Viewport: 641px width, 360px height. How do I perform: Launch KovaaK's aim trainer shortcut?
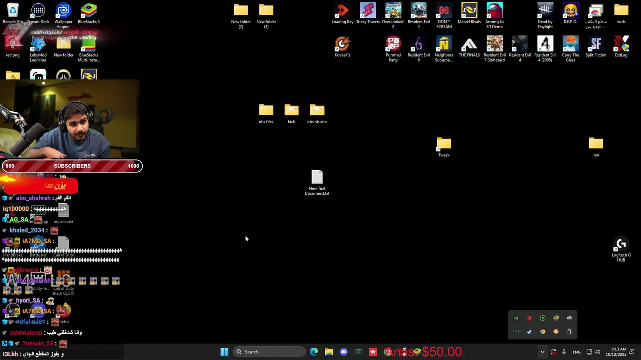click(343, 47)
